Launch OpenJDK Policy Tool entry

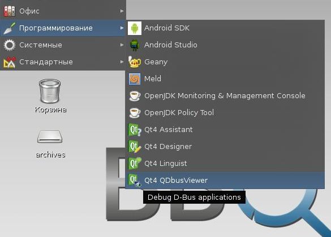pos(225,113)
